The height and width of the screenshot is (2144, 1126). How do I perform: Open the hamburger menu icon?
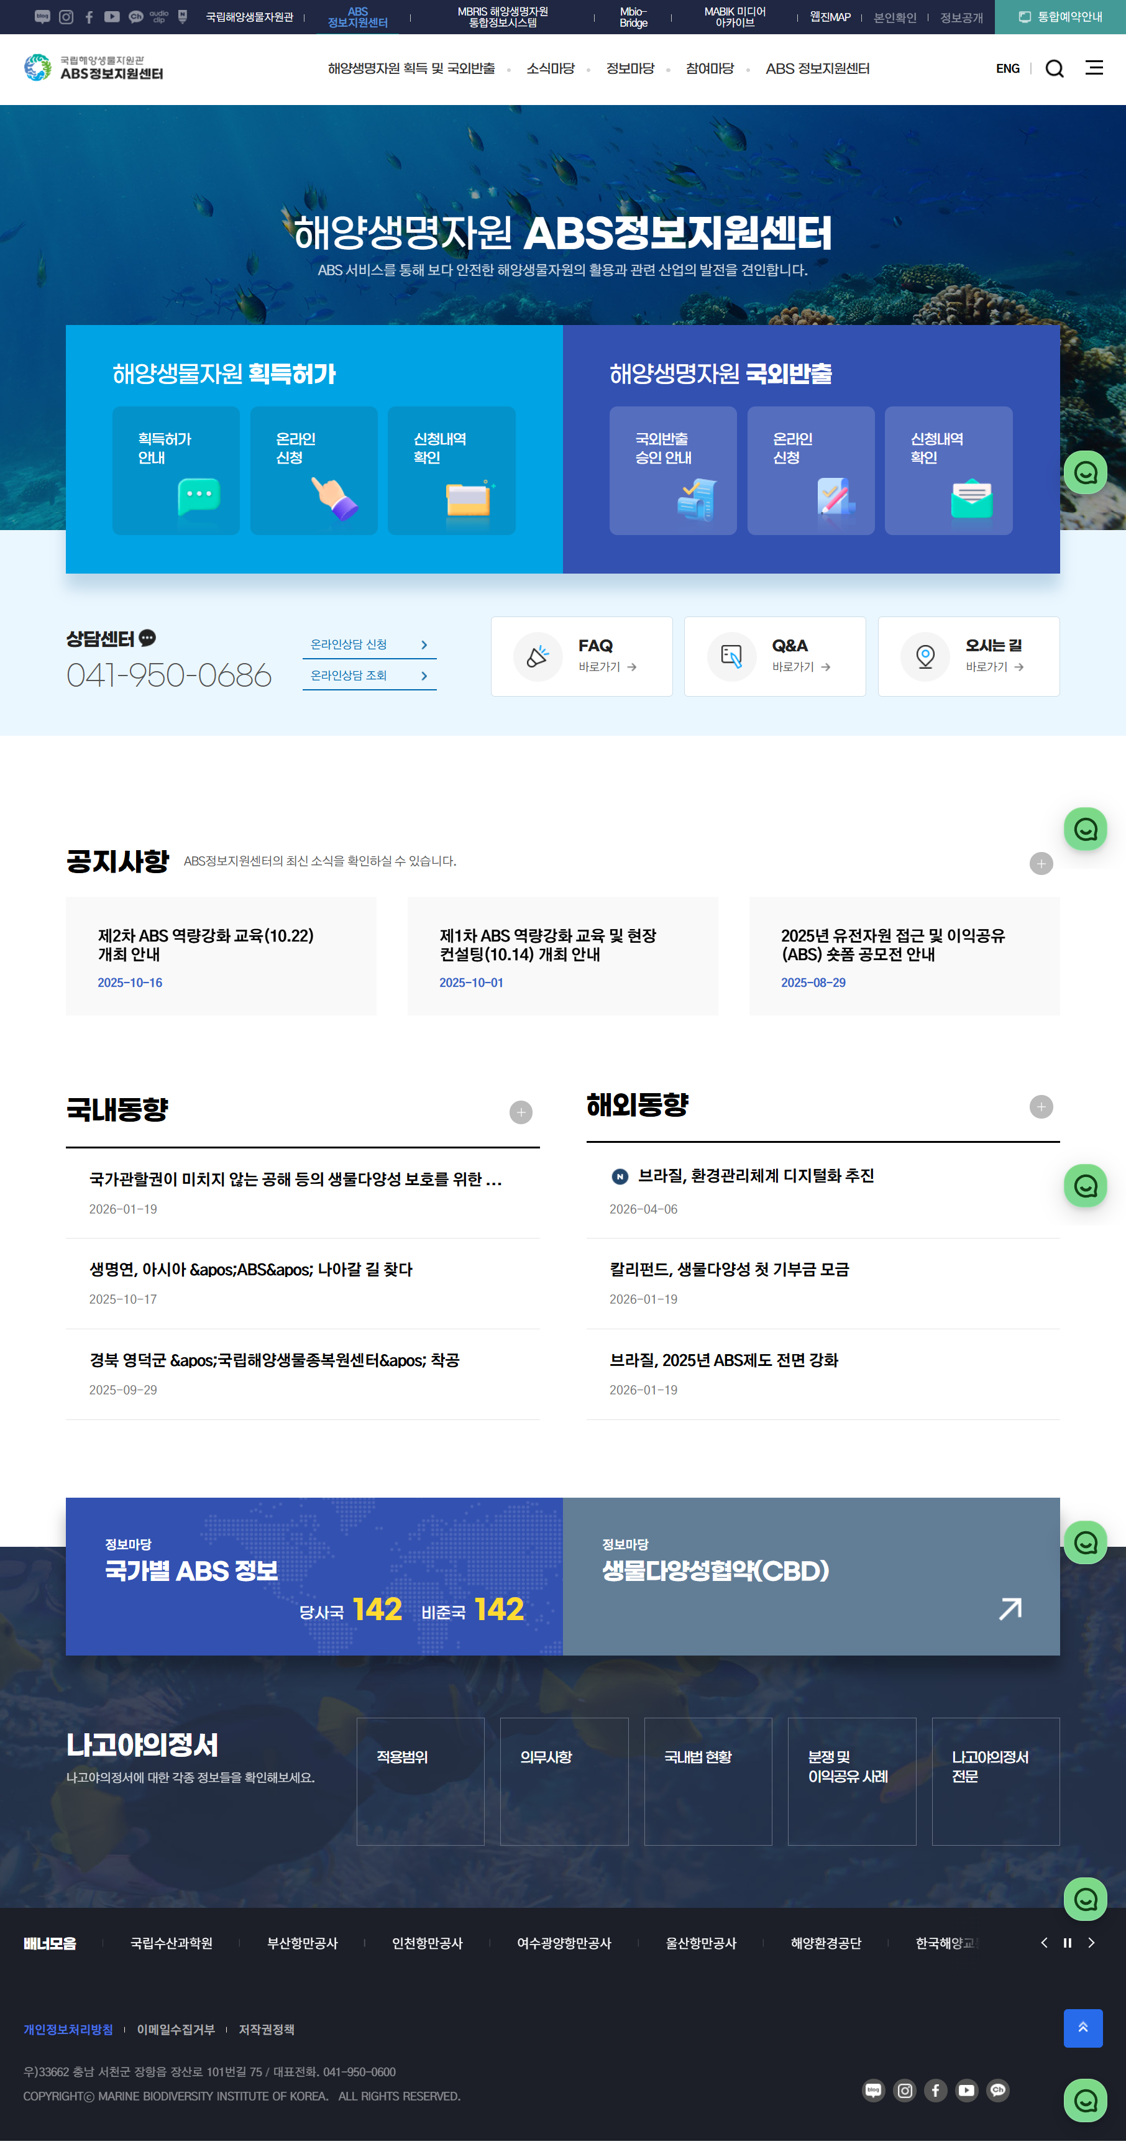click(x=1094, y=68)
